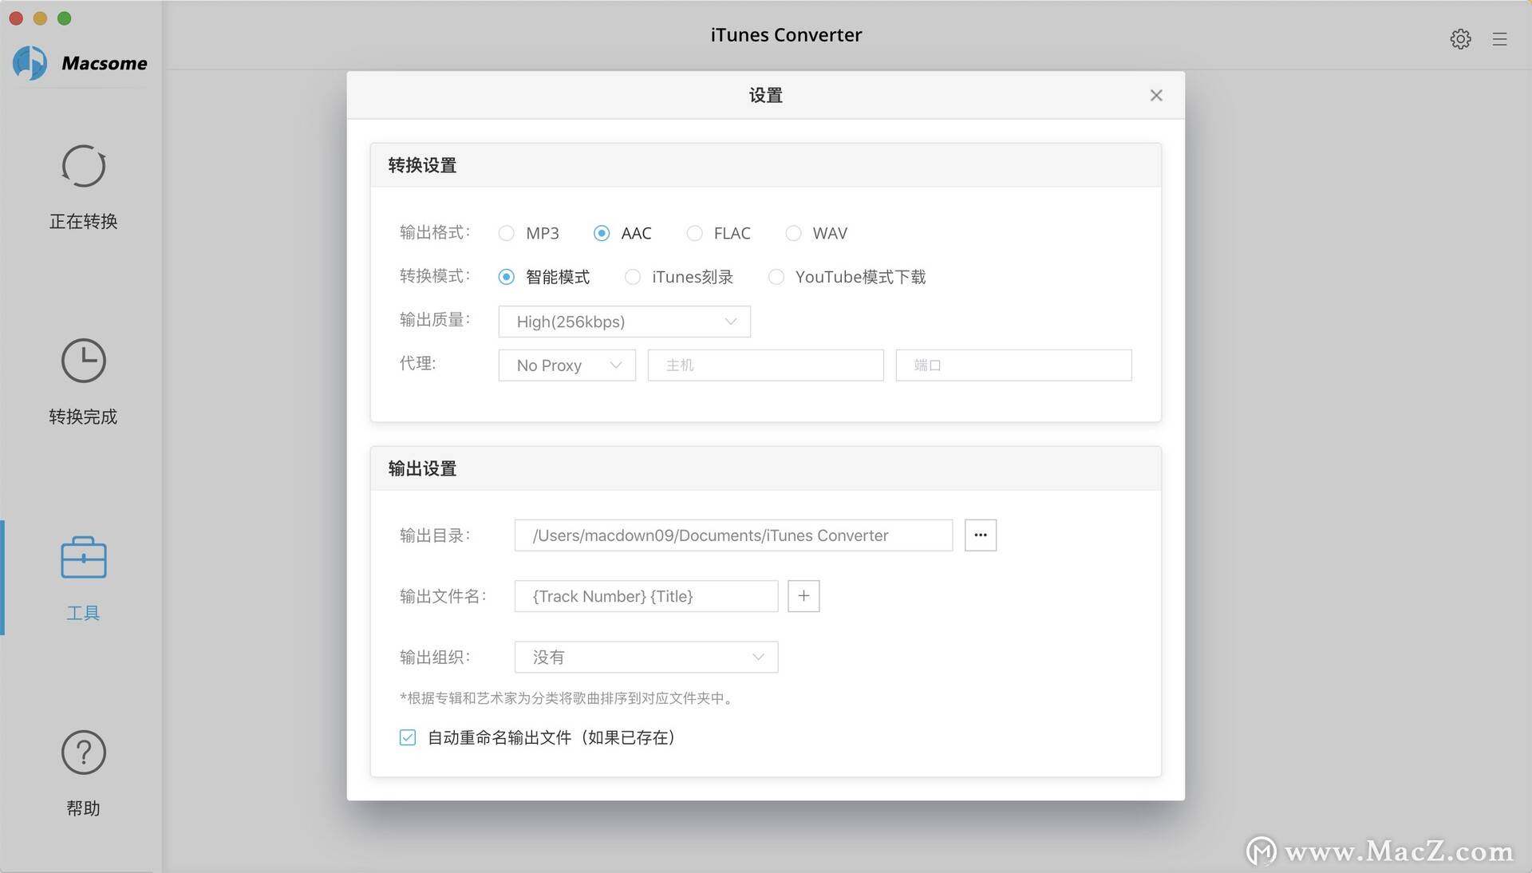Select MP3 output format
This screenshot has height=873, width=1532.
click(x=506, y=233)
